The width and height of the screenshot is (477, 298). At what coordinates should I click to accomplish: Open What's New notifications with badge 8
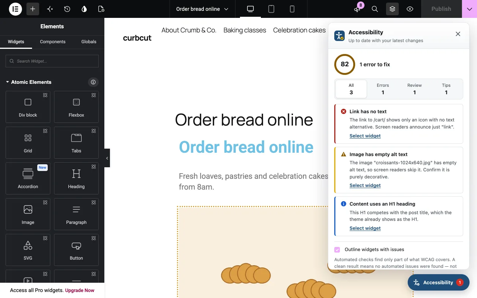coord(358,9)
